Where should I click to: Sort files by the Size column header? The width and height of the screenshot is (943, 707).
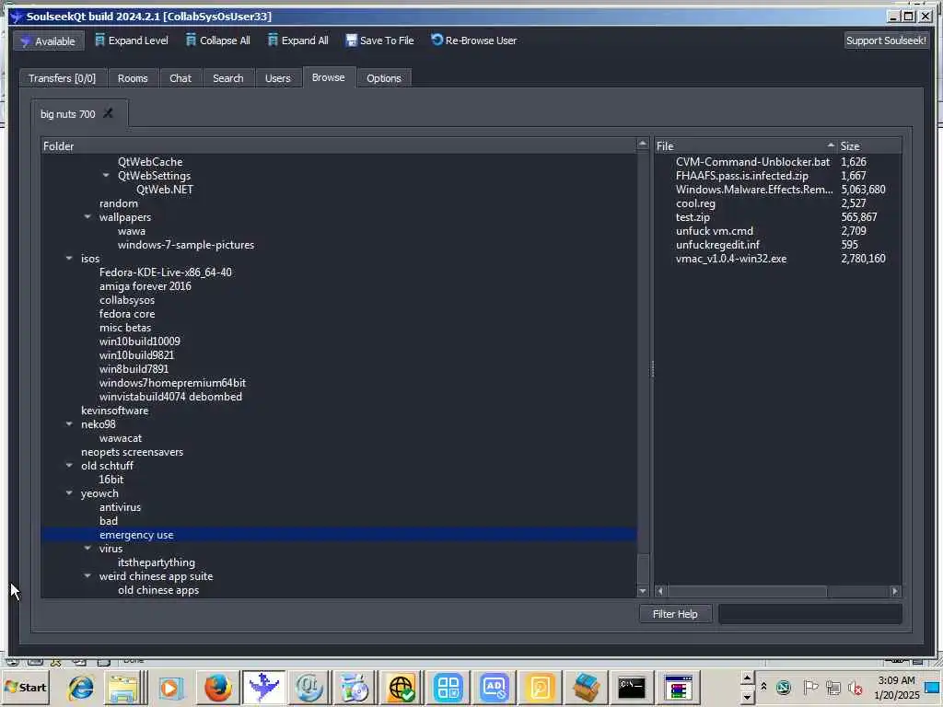869,146
